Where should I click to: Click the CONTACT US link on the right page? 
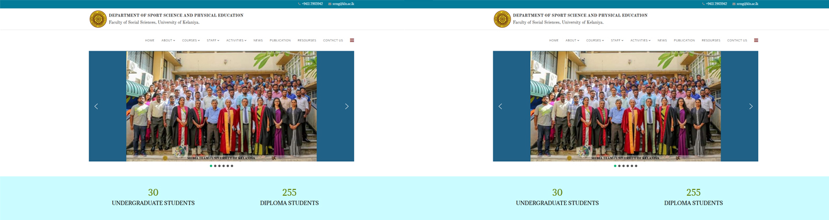737,40
